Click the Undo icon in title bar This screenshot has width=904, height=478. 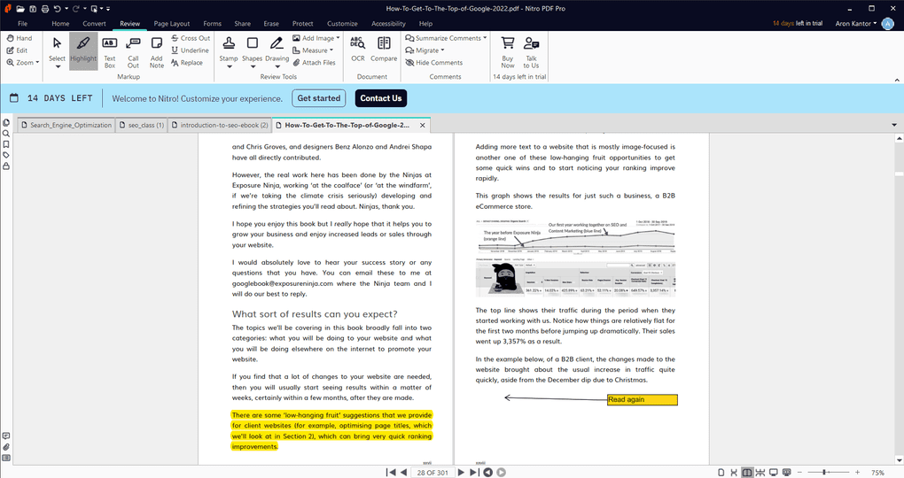point(57,9)
